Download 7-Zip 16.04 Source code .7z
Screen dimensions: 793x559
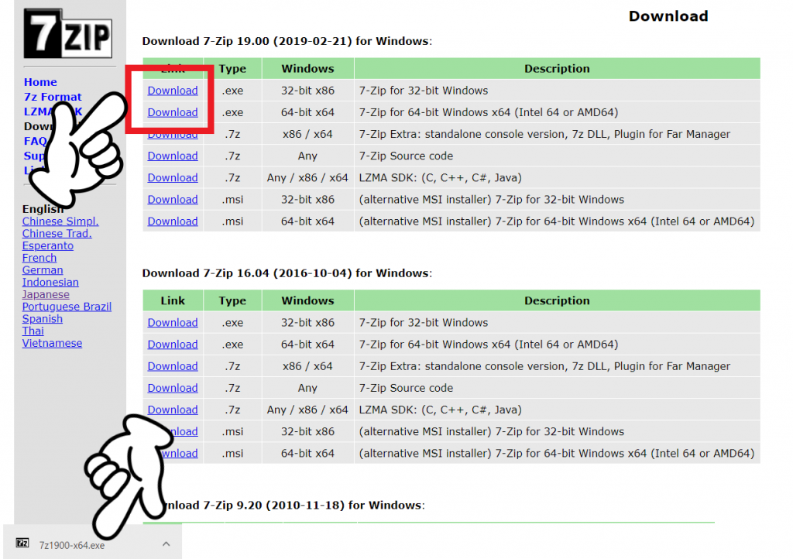(173, 388)
